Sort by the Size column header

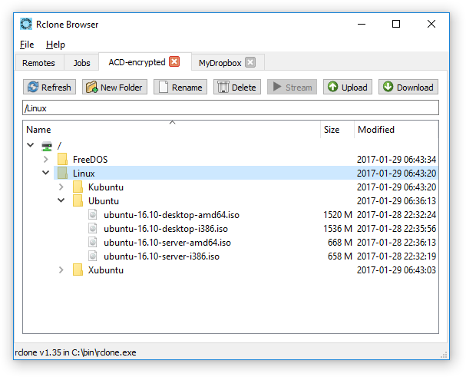click(337, 130)
